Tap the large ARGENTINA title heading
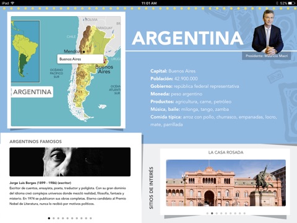297x223 pixels. [x=187, y=38]
